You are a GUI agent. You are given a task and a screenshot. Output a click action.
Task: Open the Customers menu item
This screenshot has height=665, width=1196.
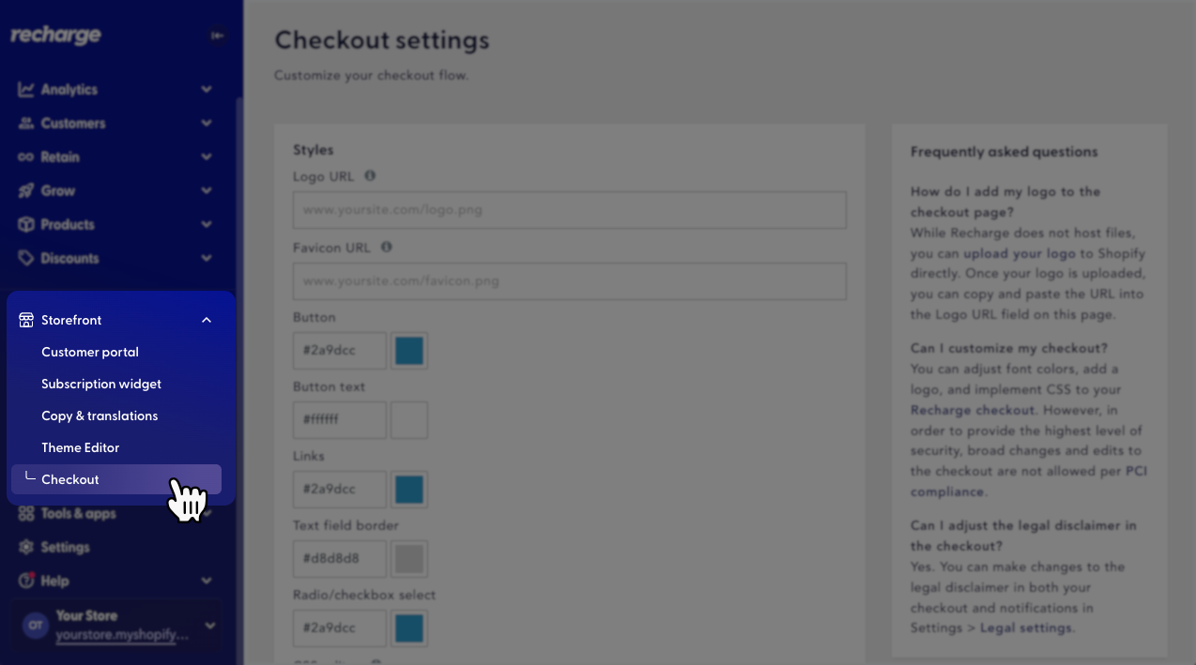tap(73, 124)
